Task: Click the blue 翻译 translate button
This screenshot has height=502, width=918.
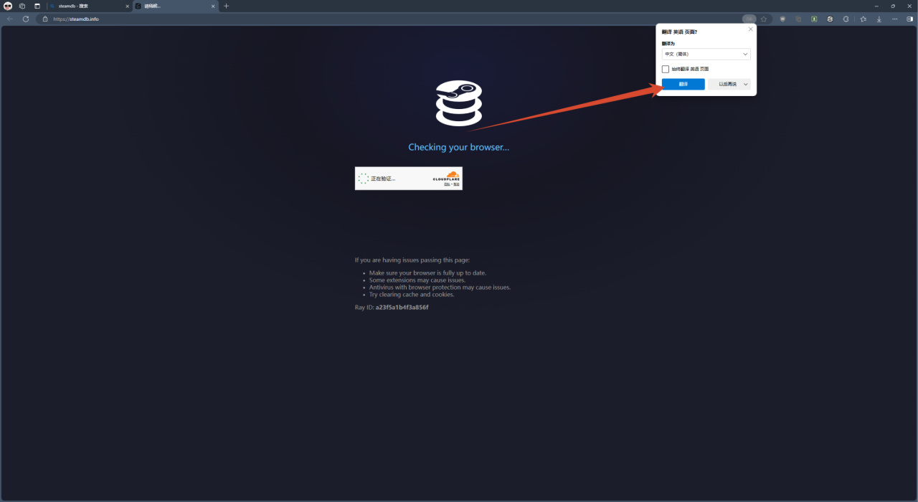Action: 683,84
